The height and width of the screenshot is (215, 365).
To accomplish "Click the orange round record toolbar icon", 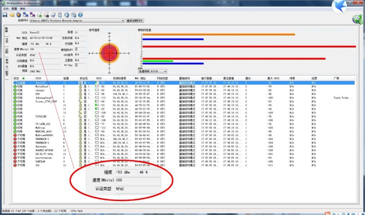I will [19, 15].
